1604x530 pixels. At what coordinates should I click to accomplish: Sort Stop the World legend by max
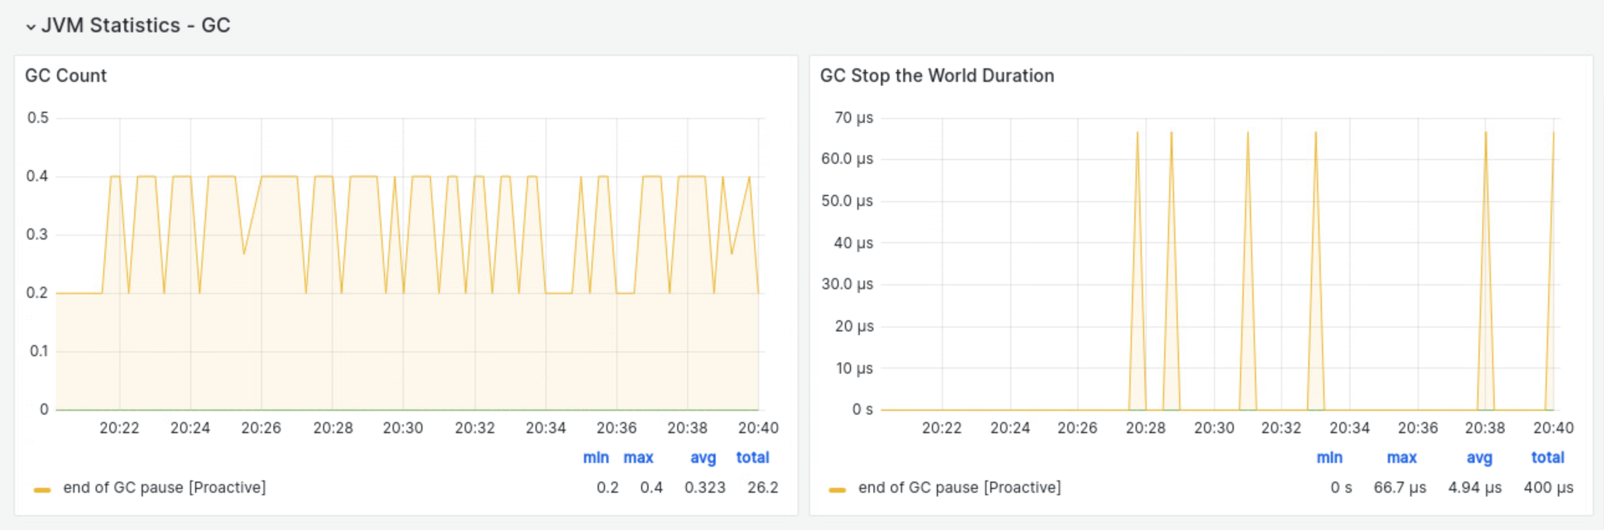[x=1401, y=457]
